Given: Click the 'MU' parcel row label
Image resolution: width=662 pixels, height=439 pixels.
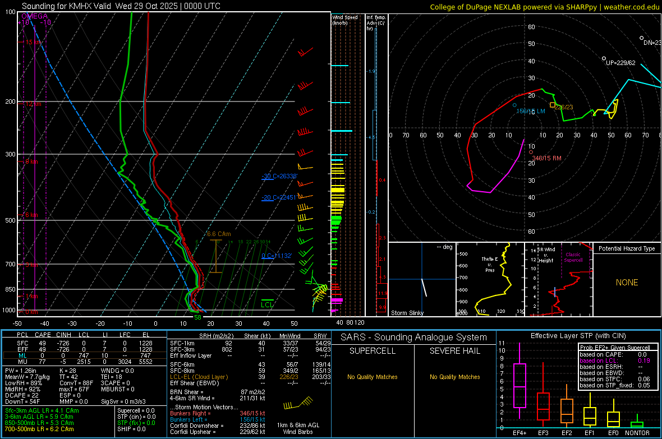Looking at the screenshot, I should click(x=22, y=362).
